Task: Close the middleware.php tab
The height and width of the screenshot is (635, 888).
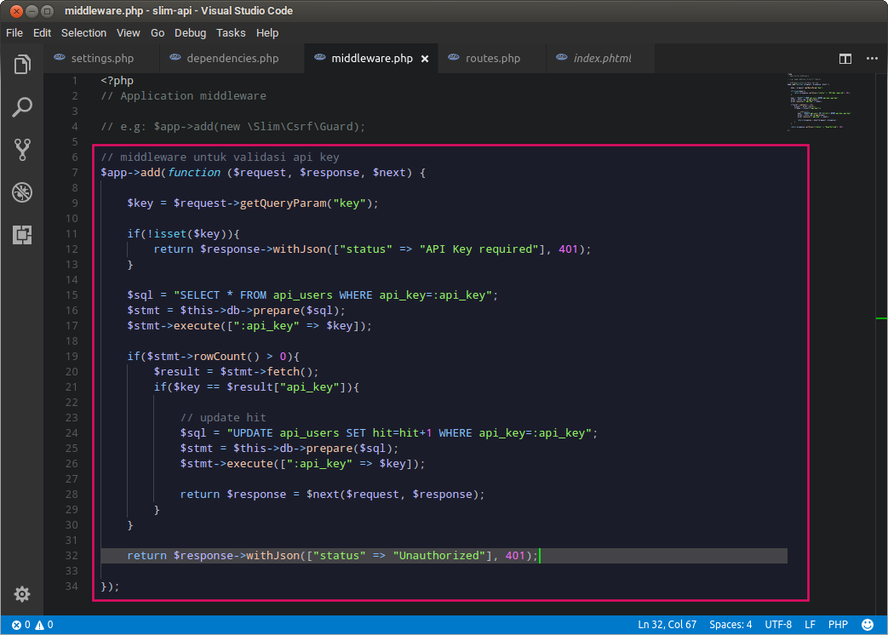Action: (425, 60)
